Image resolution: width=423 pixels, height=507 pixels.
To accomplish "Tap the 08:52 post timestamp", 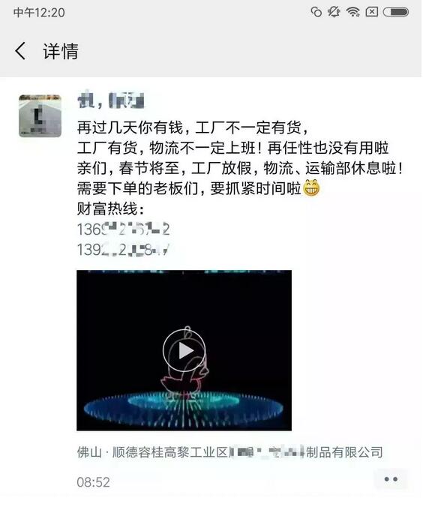I will coord(94,482).
